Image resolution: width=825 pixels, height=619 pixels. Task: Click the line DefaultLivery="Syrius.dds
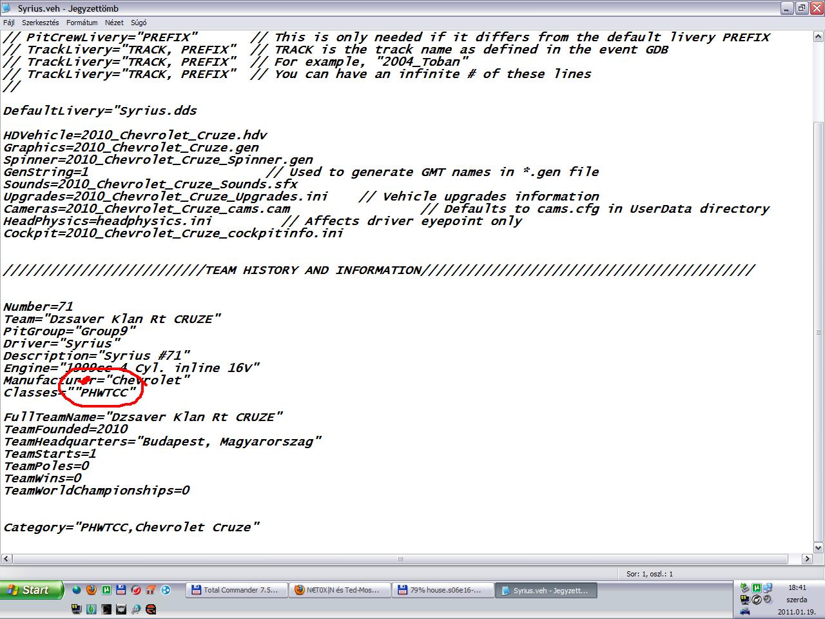[100, 111]
